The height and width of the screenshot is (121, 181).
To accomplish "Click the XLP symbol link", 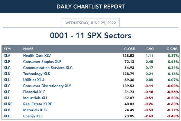I will (x=7, y=62).
